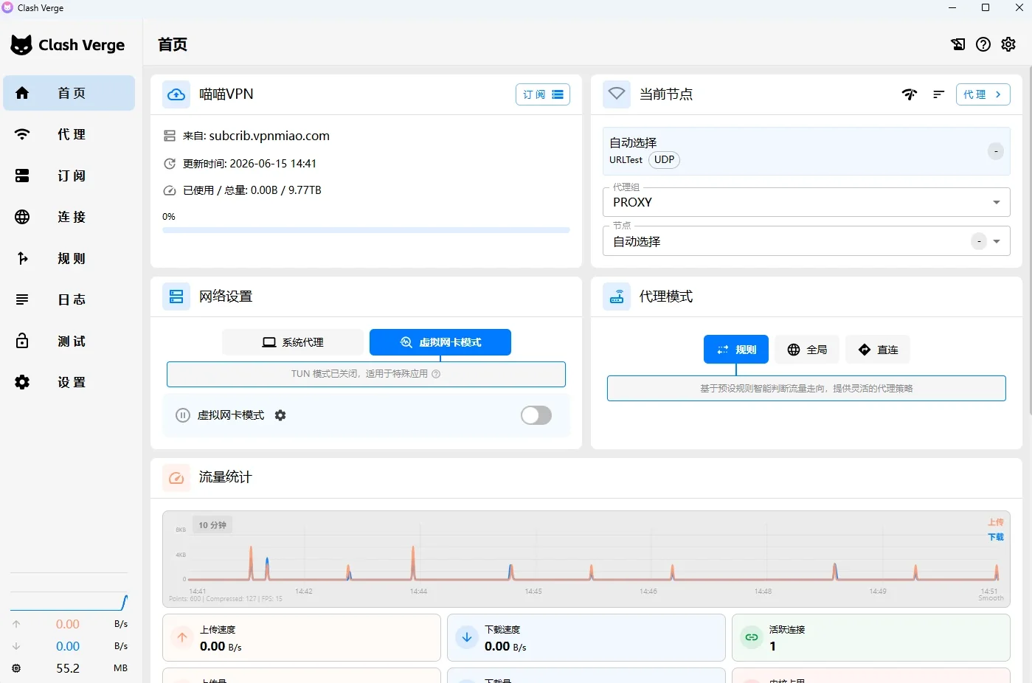
Task: Open the 虚拟网卡模式 settings gear
Action: [280, 415]
